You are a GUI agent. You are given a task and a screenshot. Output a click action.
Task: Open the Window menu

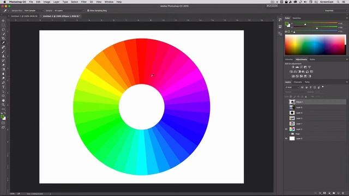point(109,2)
